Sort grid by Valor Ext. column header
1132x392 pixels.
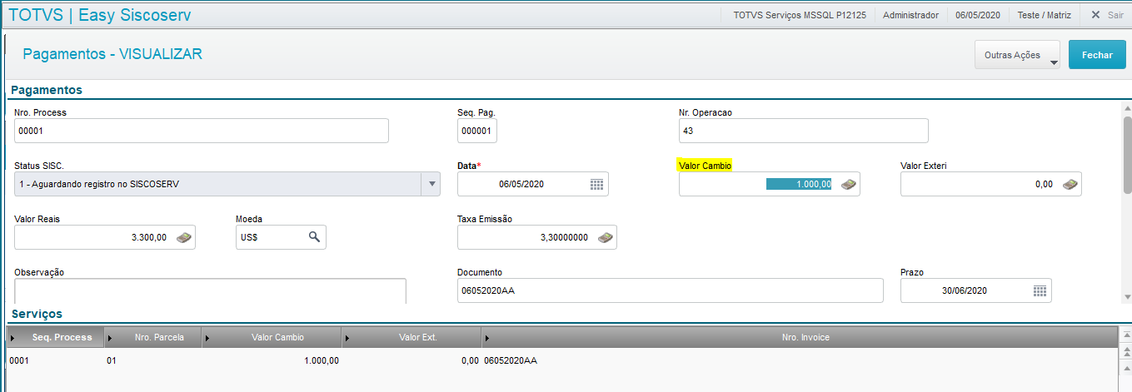(x=413, y=337)
